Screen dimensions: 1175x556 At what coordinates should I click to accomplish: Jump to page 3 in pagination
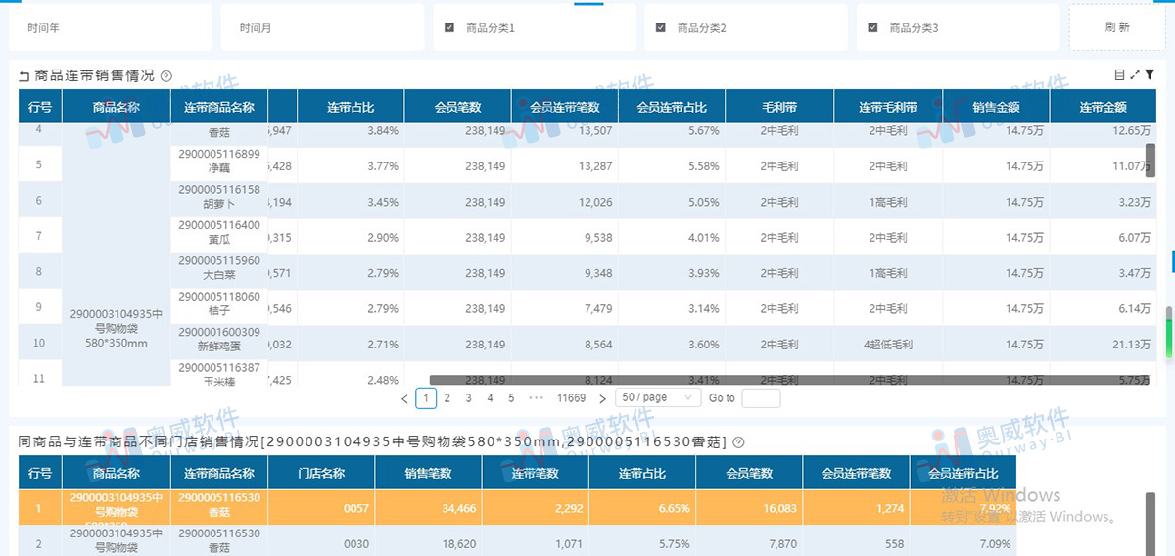468,398
